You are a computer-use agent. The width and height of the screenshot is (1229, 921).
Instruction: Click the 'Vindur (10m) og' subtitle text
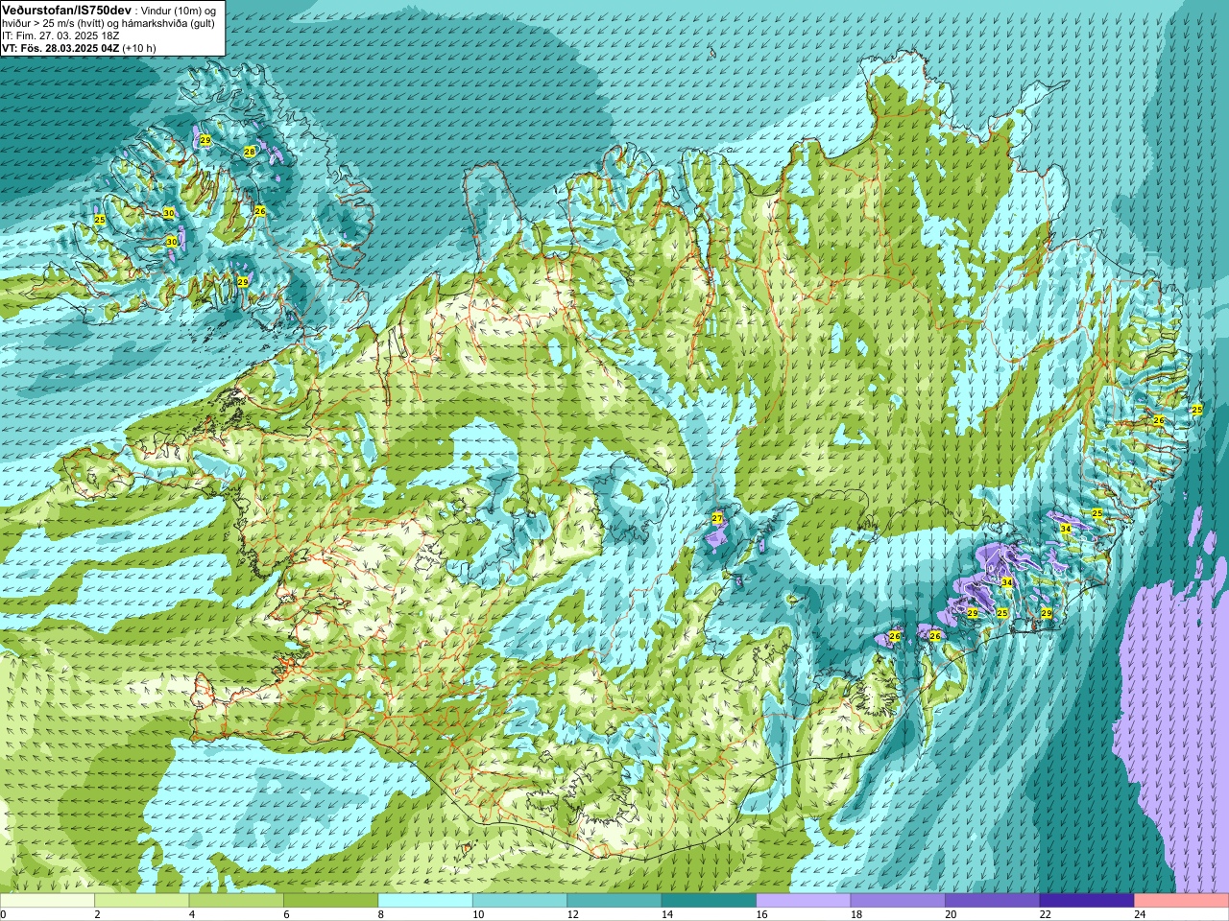179,10
